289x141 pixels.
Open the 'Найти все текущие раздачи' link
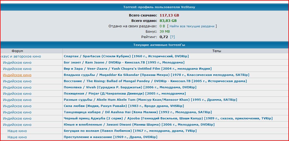coord(192,26)
